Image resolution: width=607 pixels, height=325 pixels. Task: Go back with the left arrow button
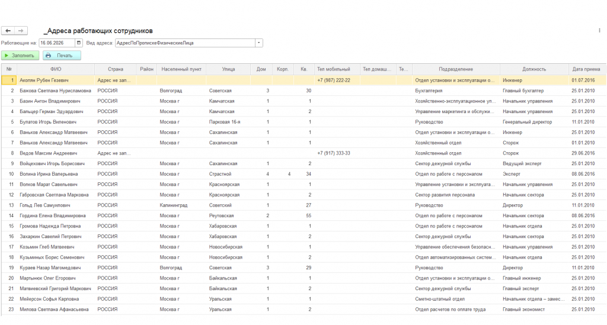(8, 31)
